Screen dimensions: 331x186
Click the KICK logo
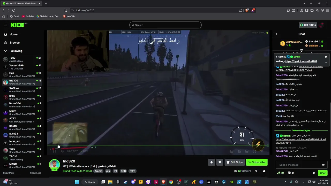(x=19, y=25)
